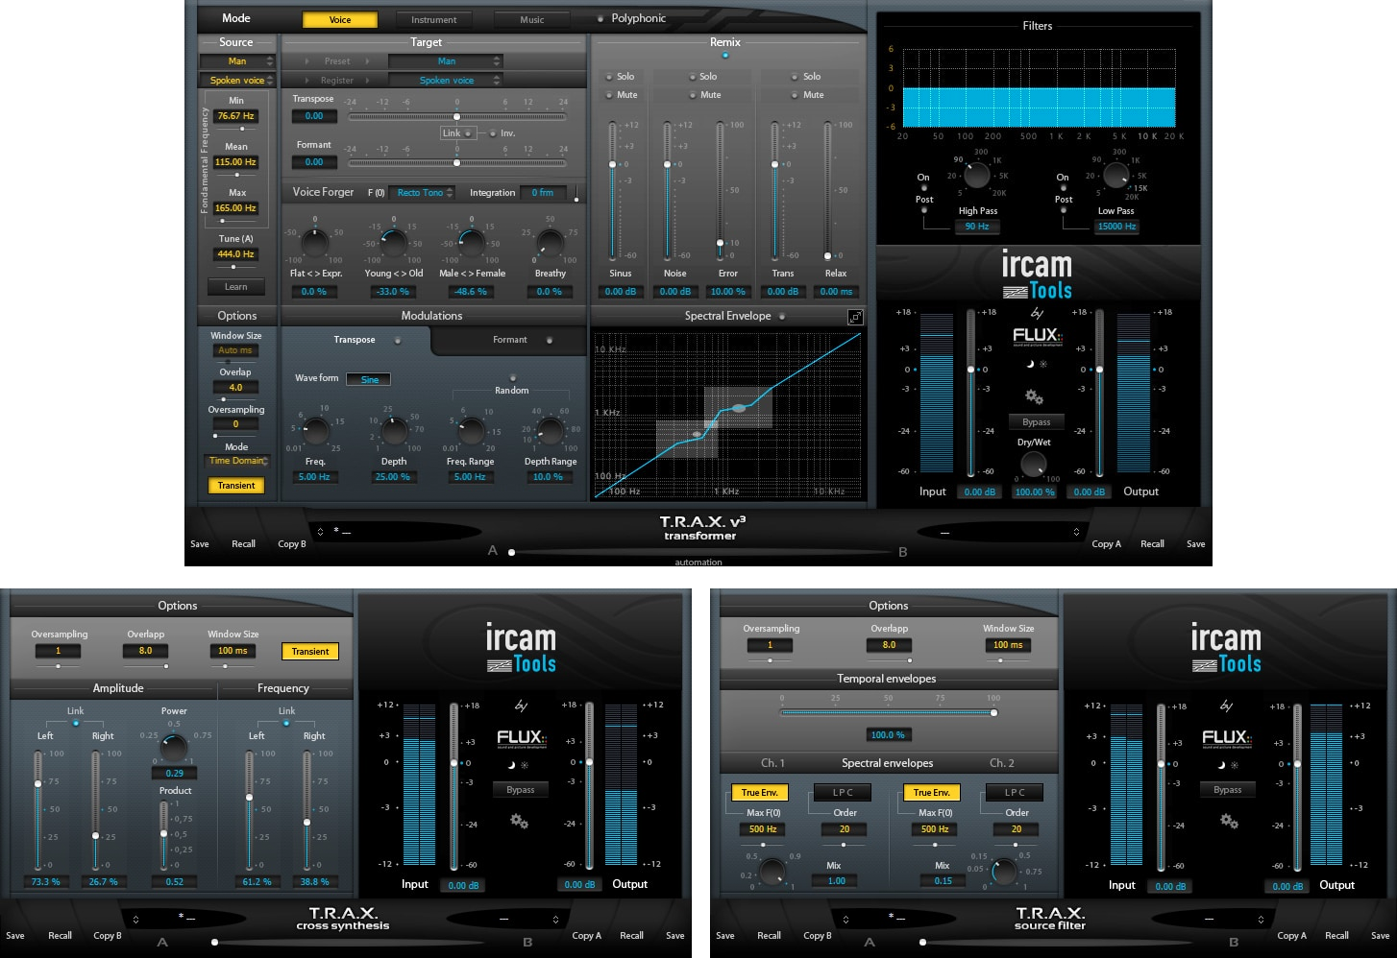The width and height of the screenshot is (1397, 958).
Task: Switch the Mode to Instrument
Action: click(x=434, y=18)
